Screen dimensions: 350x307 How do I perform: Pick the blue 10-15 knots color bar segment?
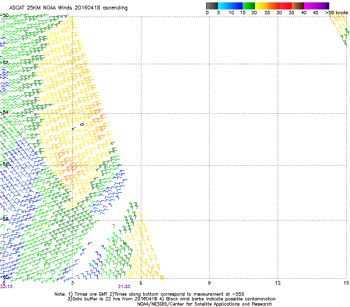(236, 6)
